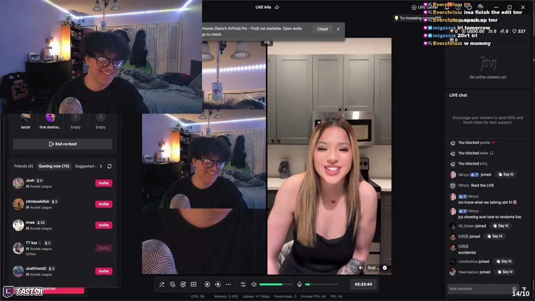Select the tastsii co-host slot
The height and width of the screenshot is (301, 535).
pos(25,121)
